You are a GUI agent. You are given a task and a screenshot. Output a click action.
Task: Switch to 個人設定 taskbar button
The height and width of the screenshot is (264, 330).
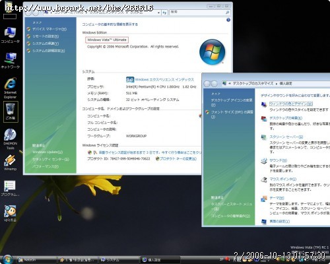click(160, 260)
